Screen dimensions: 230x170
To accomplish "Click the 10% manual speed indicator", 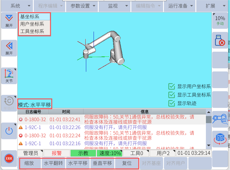I will [x=220, y=20].
